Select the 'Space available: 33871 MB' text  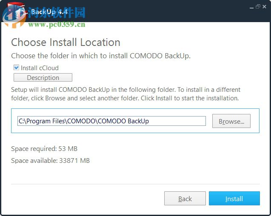coord(50,161)
